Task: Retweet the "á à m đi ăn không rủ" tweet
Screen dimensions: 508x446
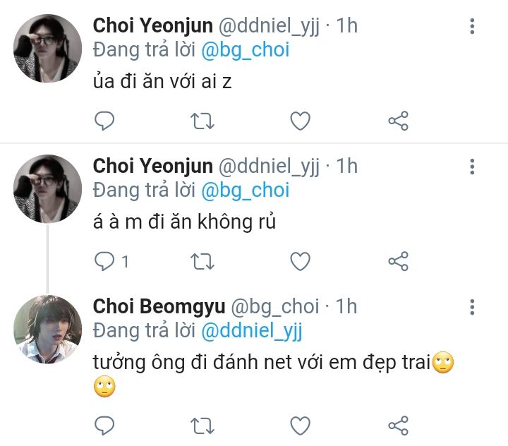Action: pyautogui.click(x=202, y=261)
